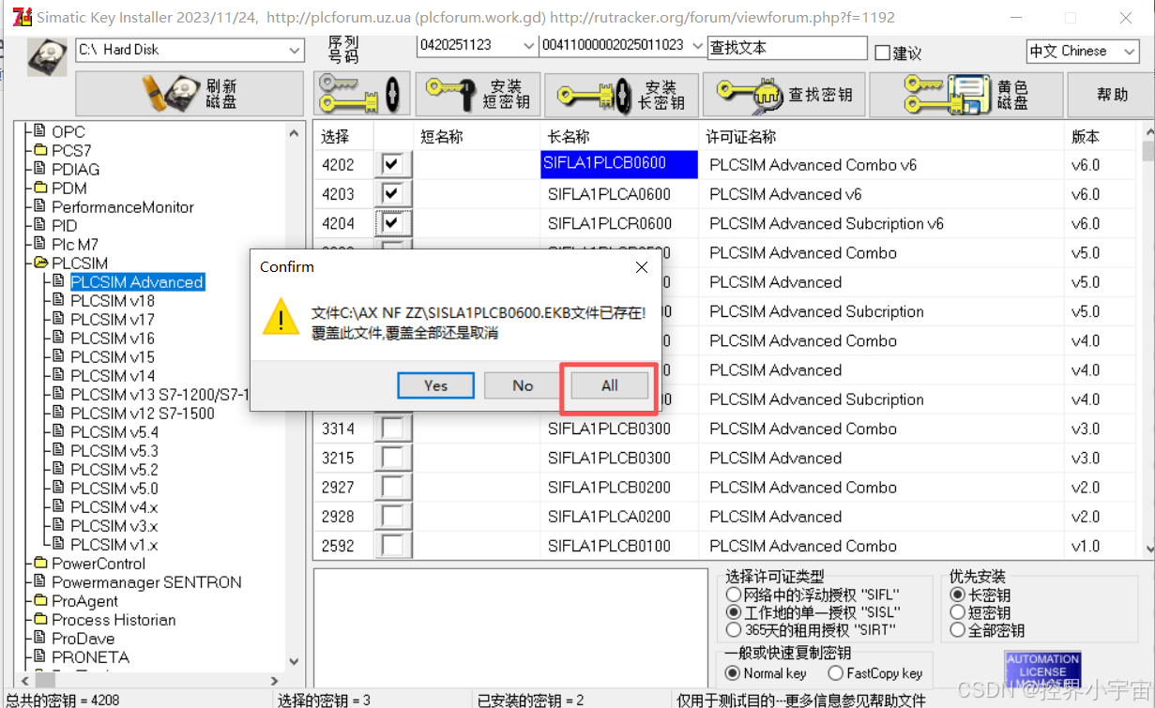Open the serial number 0420251123 dropdown
This screenshot has width=1155, height=708.
529,45
